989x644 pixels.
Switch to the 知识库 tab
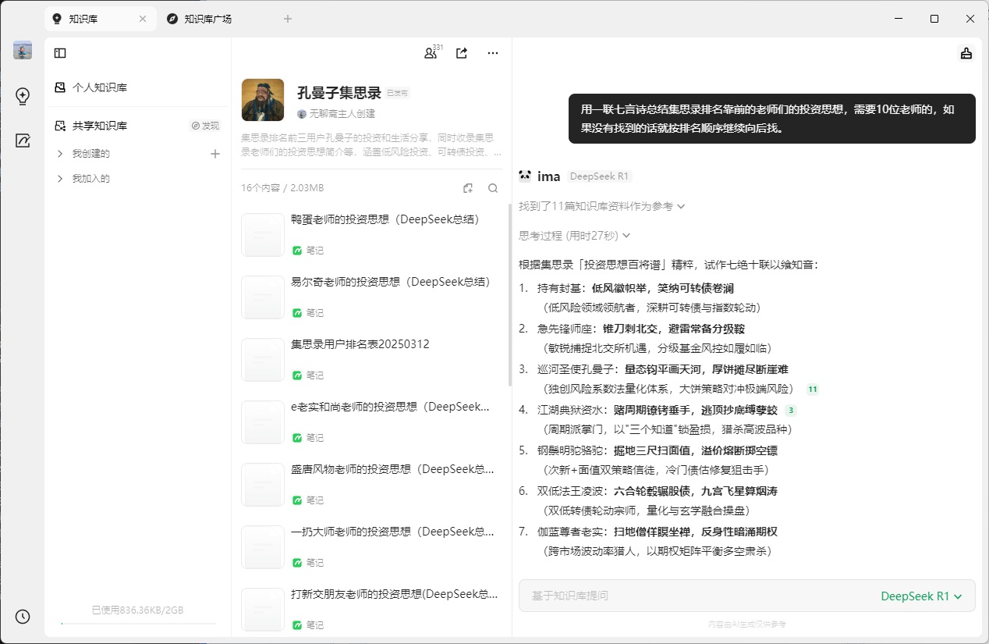click(x=100, y=19)
